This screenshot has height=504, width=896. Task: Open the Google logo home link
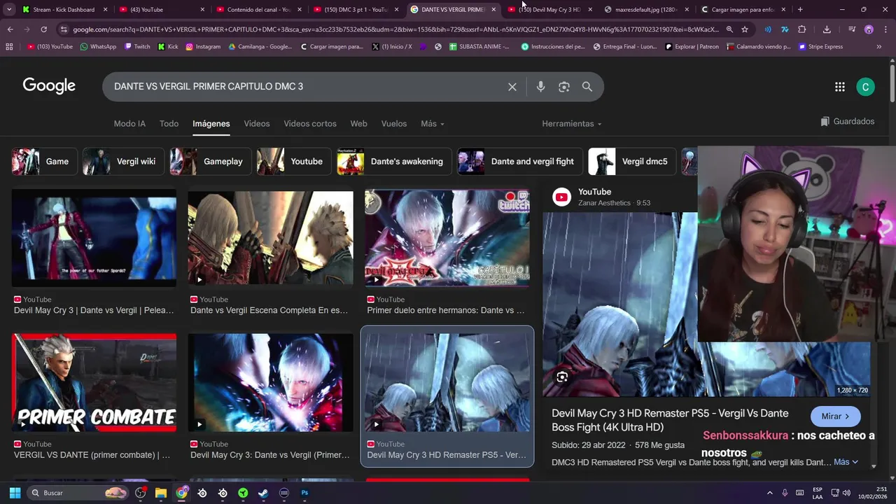(49, 86)
